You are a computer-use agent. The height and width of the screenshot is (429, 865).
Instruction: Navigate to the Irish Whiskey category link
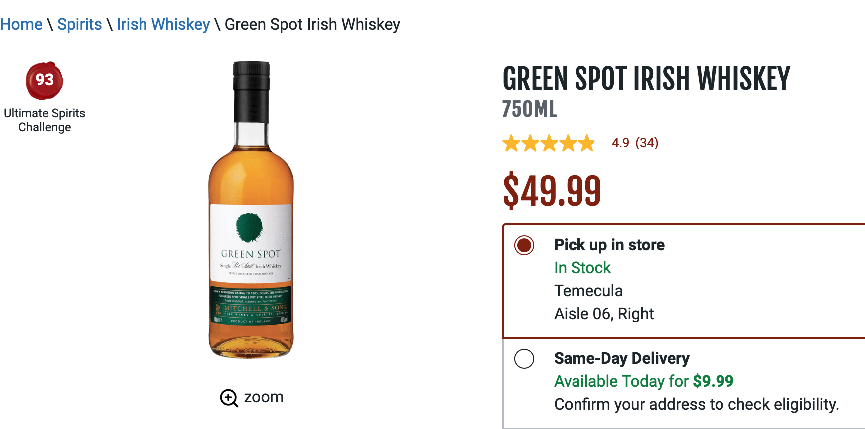(163, 24)
